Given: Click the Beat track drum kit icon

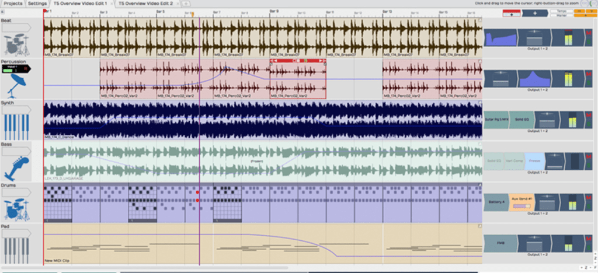Looking at the screenshot, I should [x=15, y=45].
